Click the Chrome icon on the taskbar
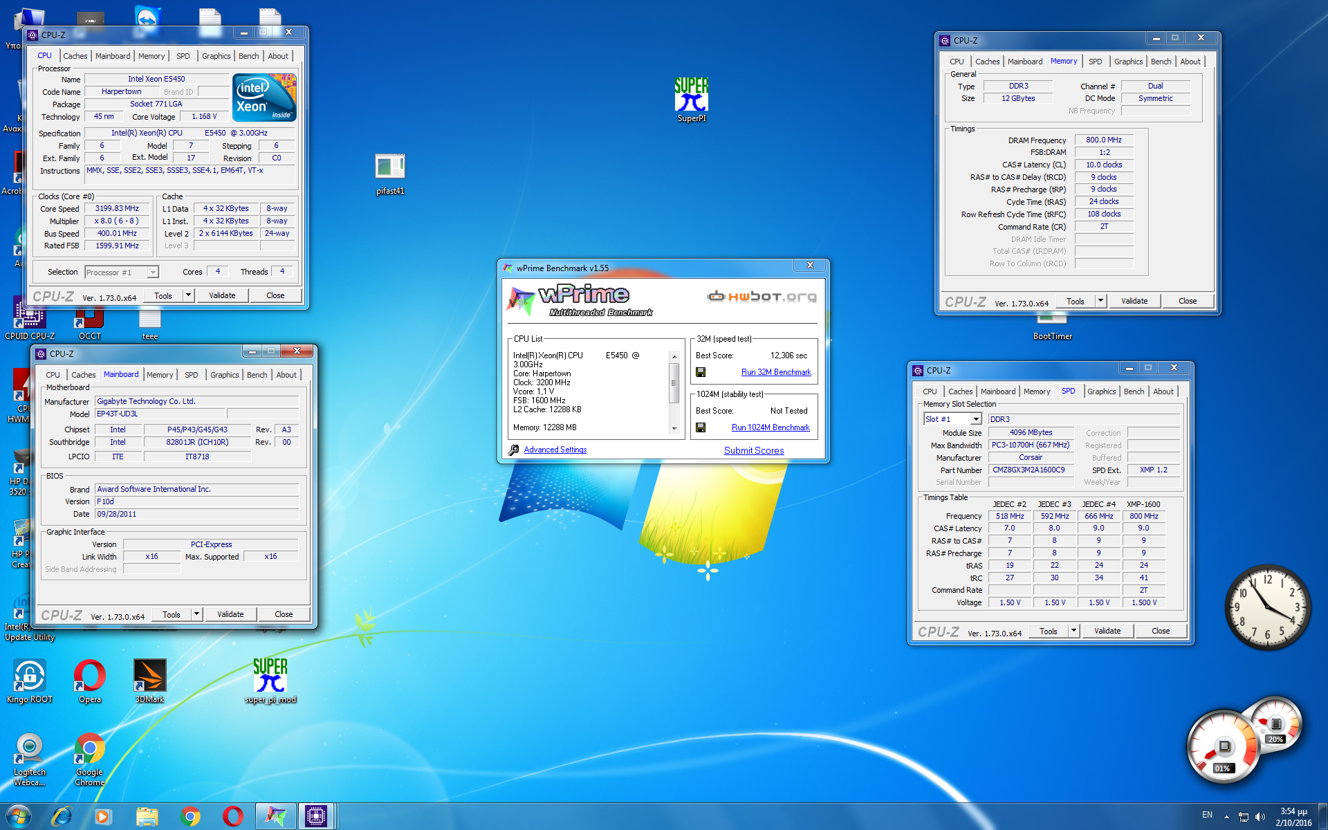 (x=190, y=816)
